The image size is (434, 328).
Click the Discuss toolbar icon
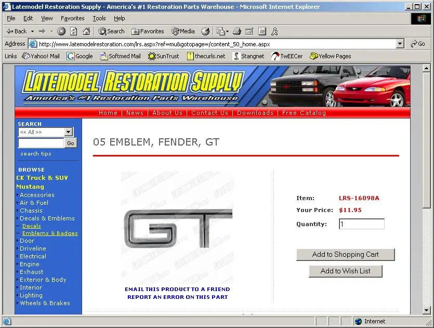(262, 31)
